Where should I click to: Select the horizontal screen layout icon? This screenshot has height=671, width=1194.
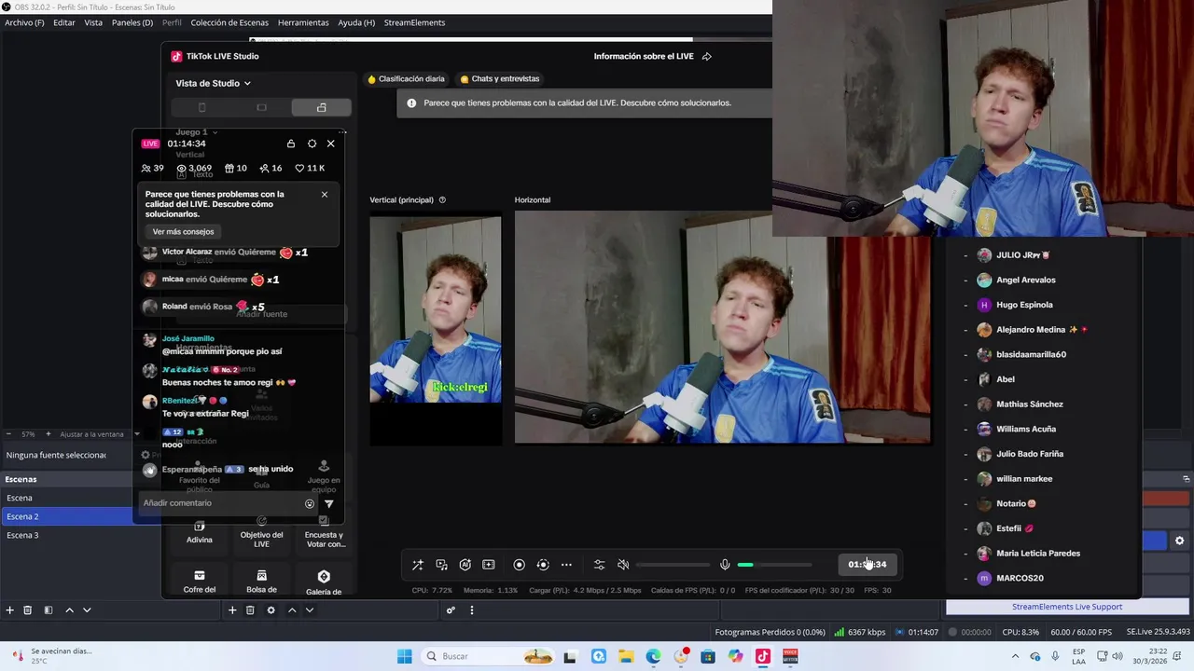(x=261, y=107)
